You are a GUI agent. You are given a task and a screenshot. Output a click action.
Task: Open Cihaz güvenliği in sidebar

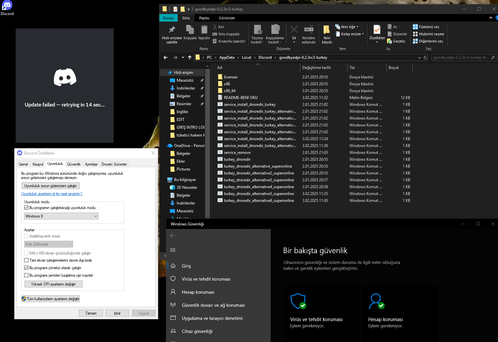pyautogui.click(x=197, y=331)
